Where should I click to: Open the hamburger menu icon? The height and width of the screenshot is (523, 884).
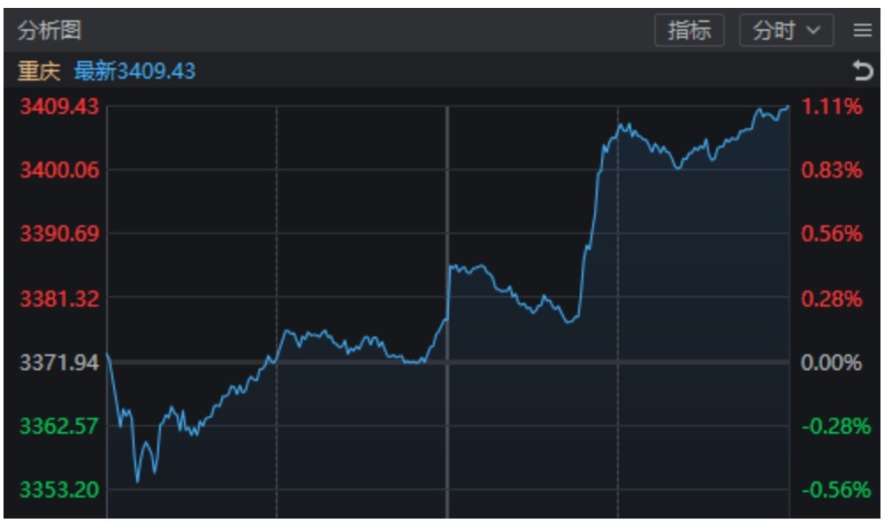coord(862,31)
